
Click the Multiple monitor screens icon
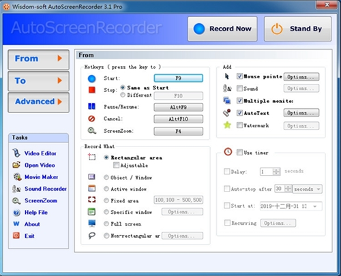point(227,100)
